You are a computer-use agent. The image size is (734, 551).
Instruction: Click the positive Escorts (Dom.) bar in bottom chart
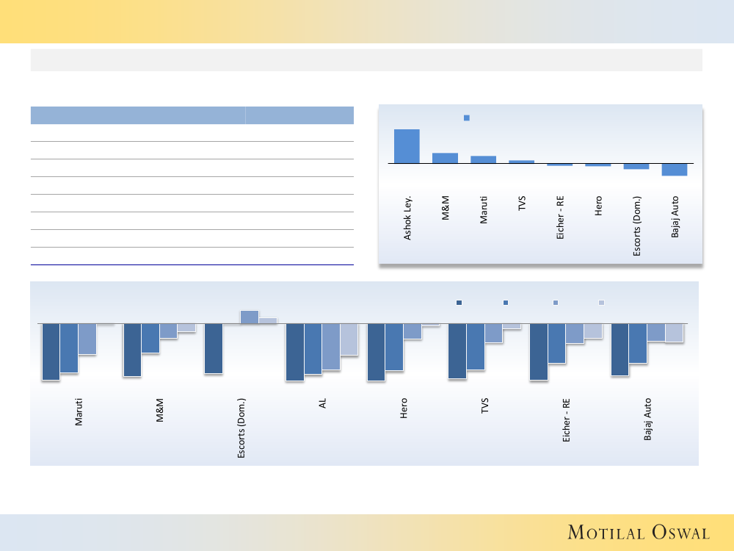point(249,317)
